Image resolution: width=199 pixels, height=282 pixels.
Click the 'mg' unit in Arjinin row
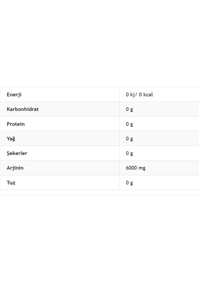(142, 168)
